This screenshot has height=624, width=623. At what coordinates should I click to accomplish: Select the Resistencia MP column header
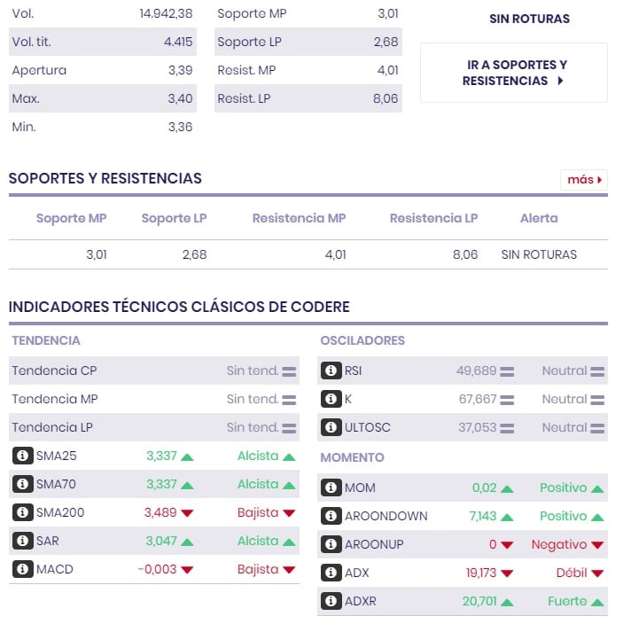299,218
